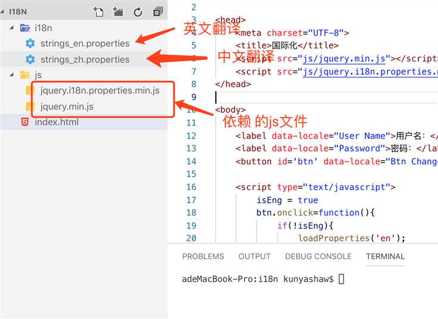Click the HTML5 icon beside index.html
The width and height of the screenshot is (438, 319).
click(25, 122)
